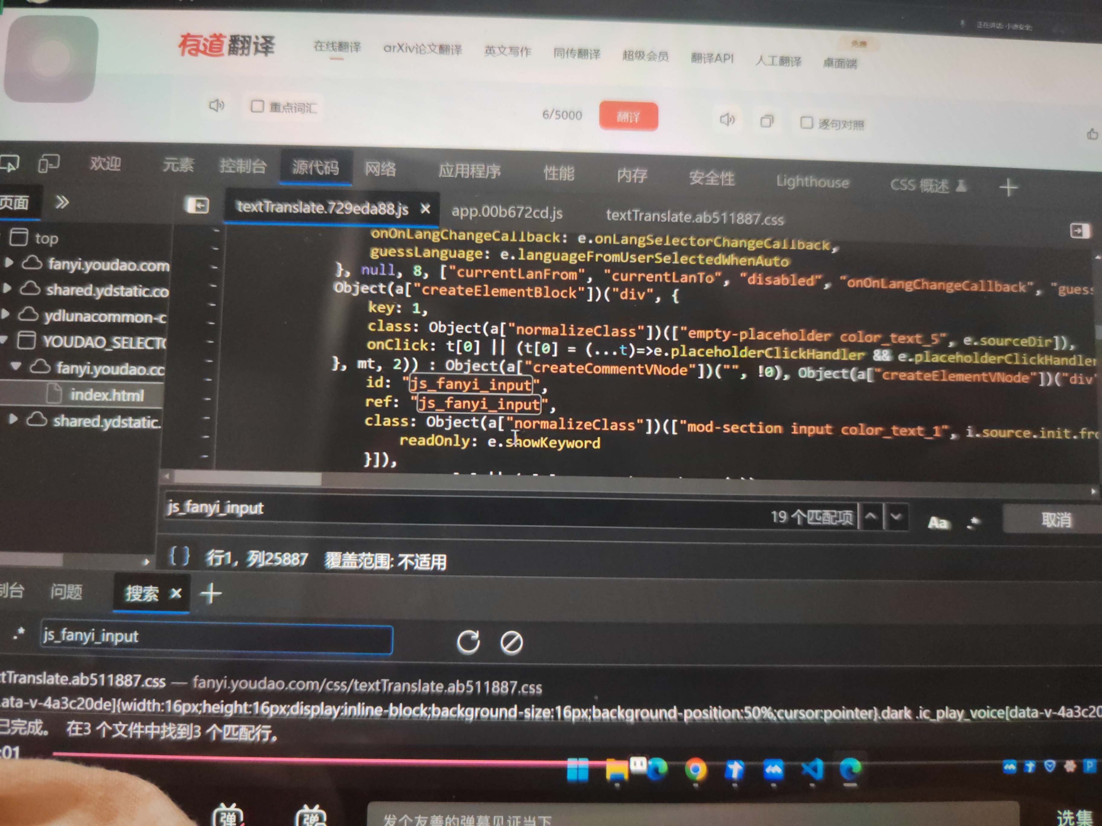
Task: Switch to the 网络 tab
Action: click(380, 169)
